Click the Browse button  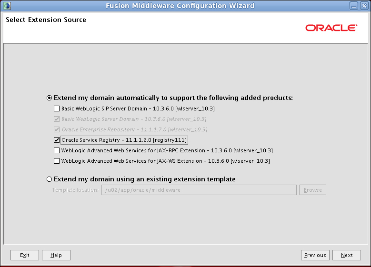313,190
